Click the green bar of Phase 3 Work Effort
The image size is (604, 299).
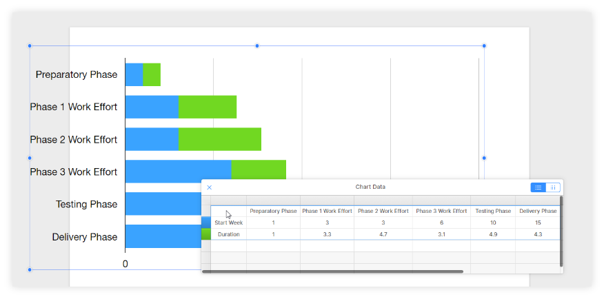(259, 169)
